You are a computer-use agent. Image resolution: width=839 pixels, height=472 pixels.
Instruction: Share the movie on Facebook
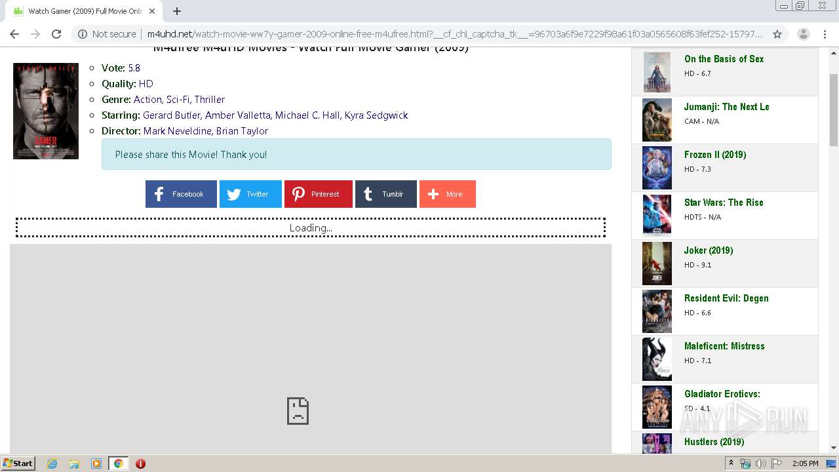pos(181,194)
